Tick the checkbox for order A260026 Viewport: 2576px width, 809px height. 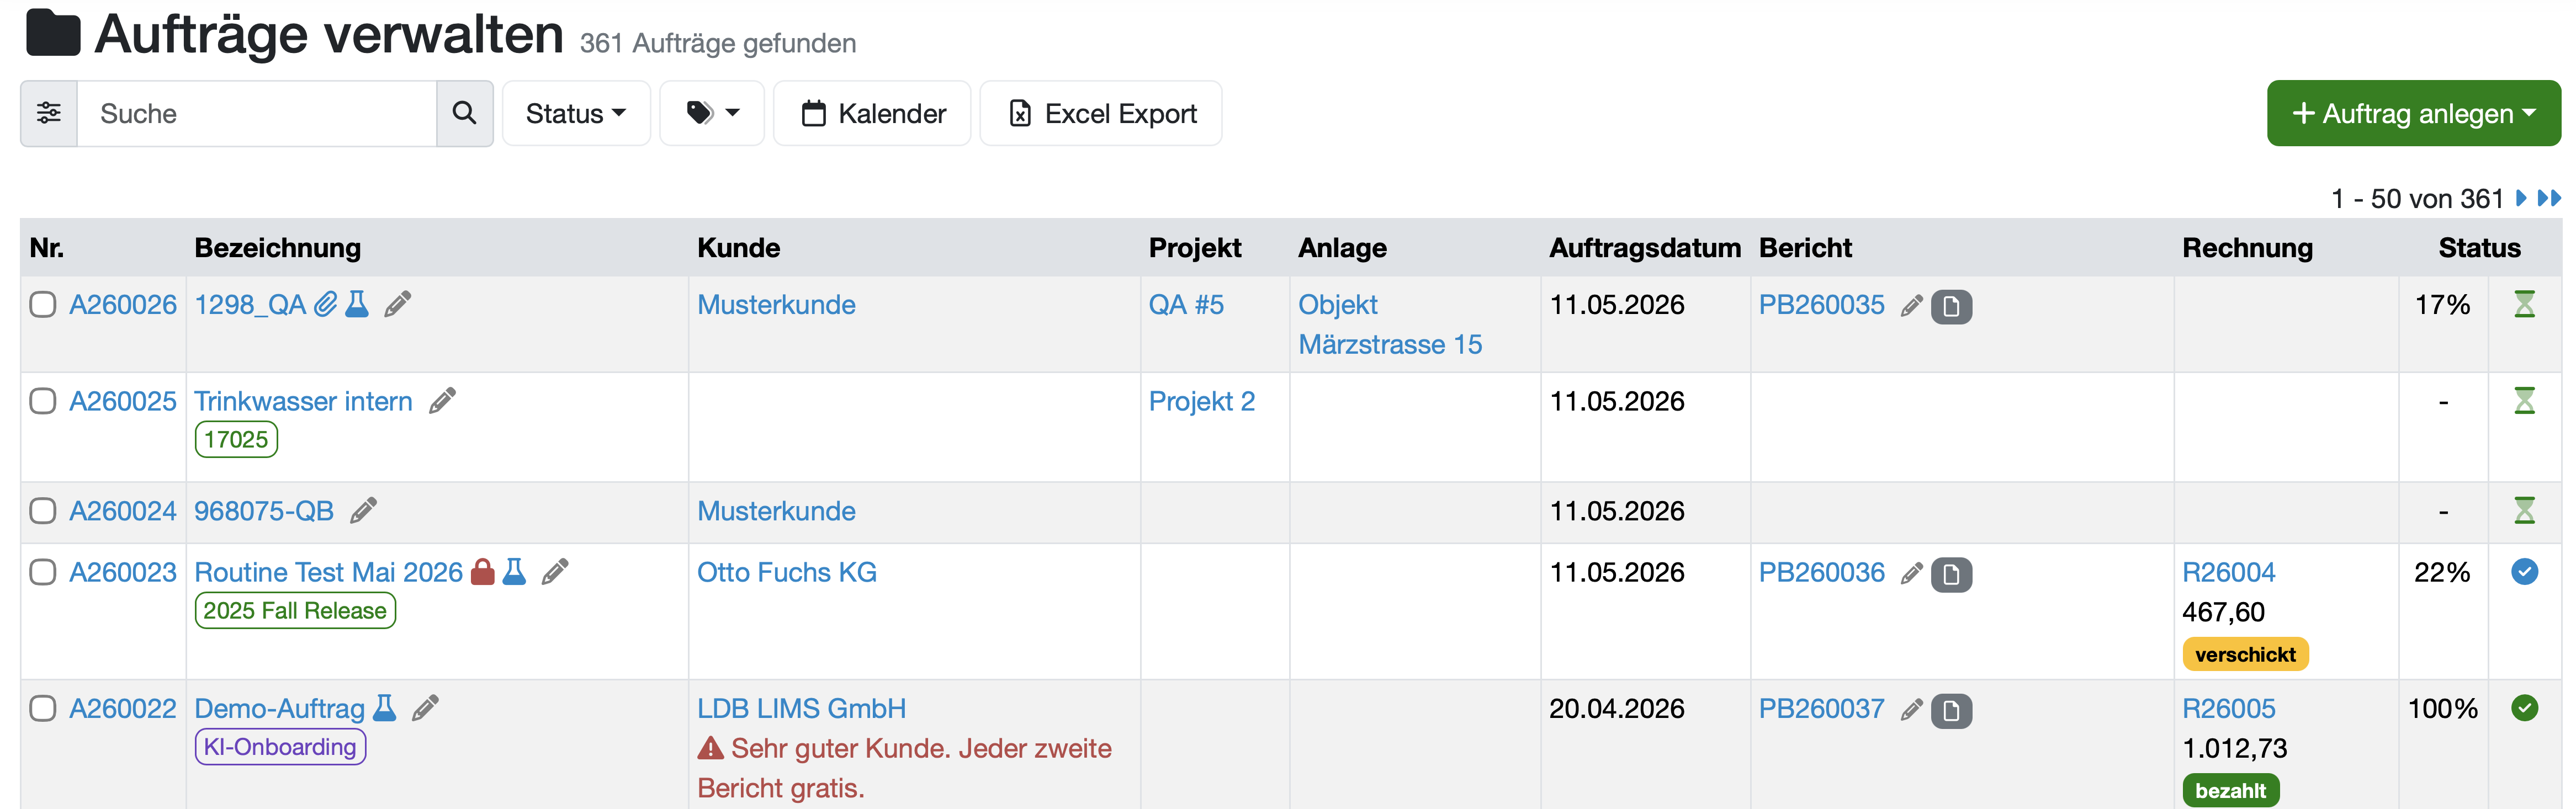pyautogui.click(x=43, y=304)
